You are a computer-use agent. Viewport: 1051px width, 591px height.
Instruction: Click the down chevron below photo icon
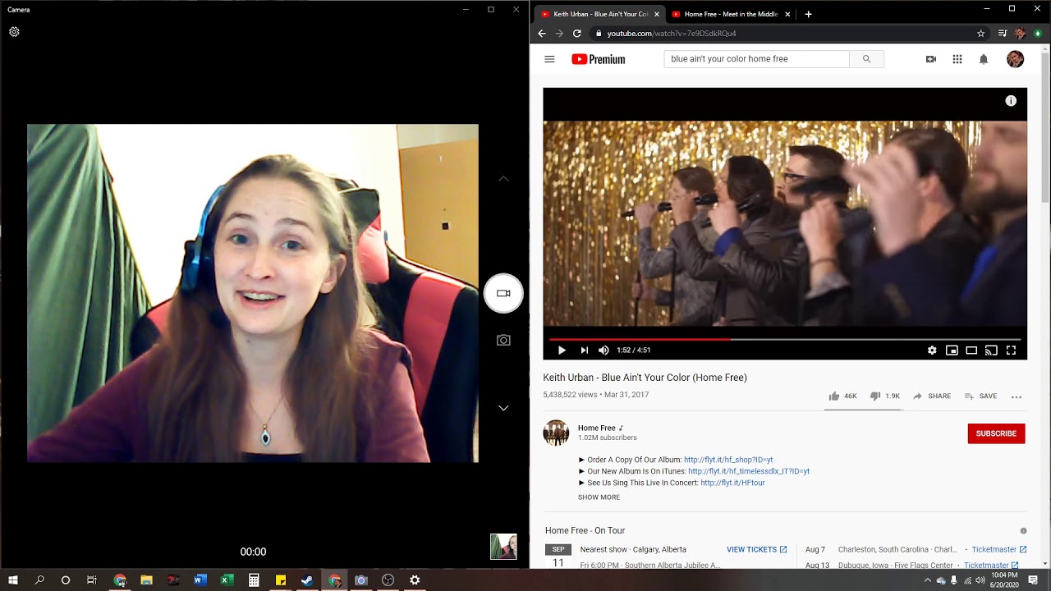pos(503,408)
